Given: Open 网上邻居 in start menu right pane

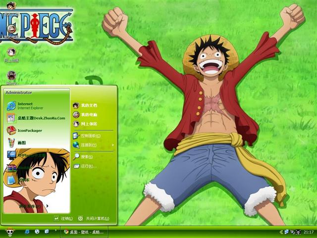Looking at the screenshot, I should click(x=85, y=123).
